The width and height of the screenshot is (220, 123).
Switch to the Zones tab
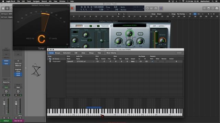51,53
